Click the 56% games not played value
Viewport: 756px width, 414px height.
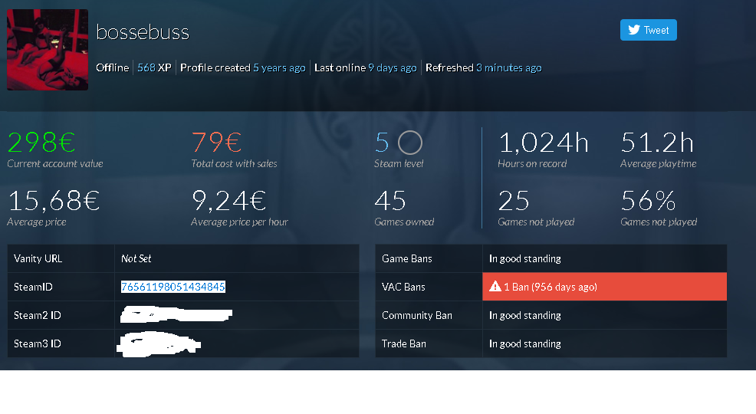click(648, 201)
